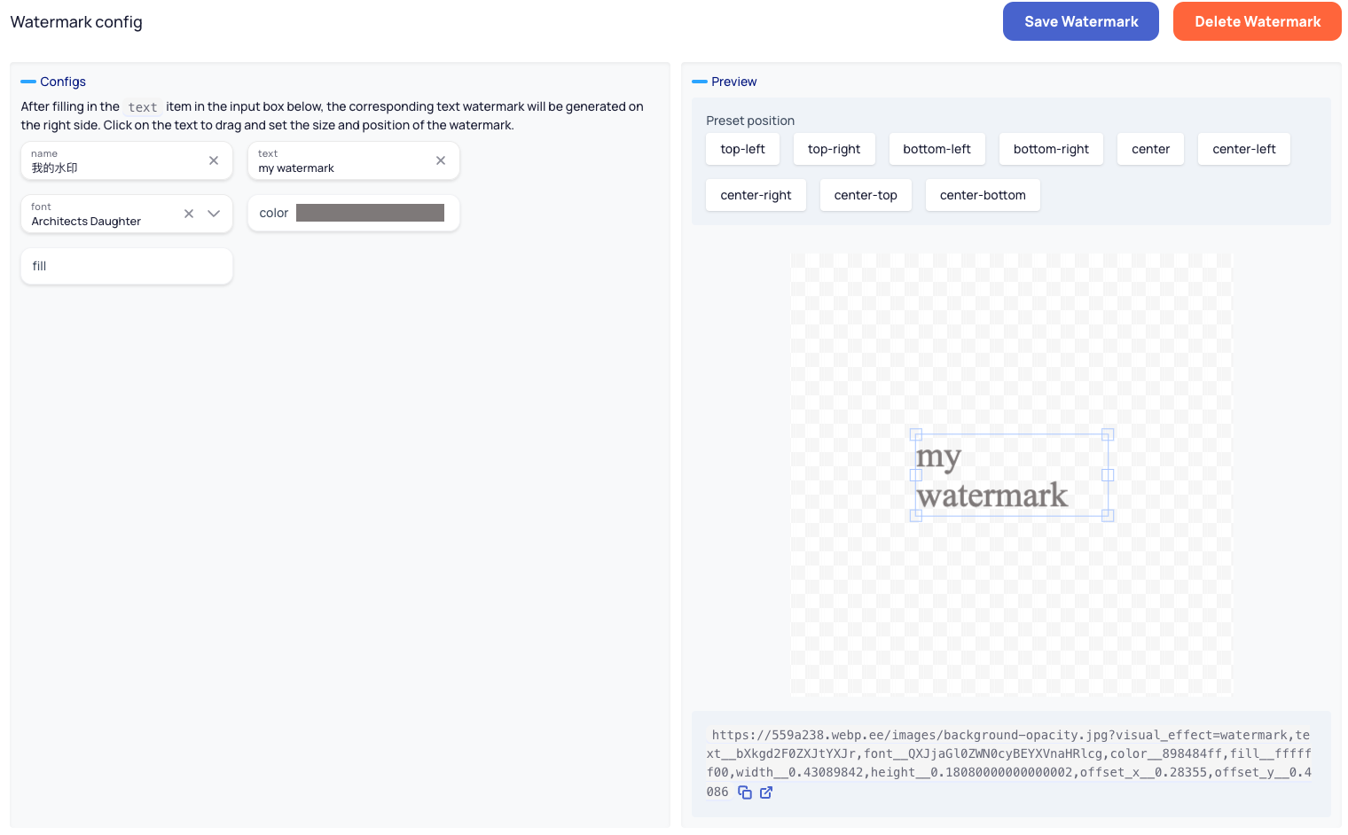Open the color swatch picker
Image resolution: width=1348 pixels, height=835 pixels.
[x=371, y=213]
